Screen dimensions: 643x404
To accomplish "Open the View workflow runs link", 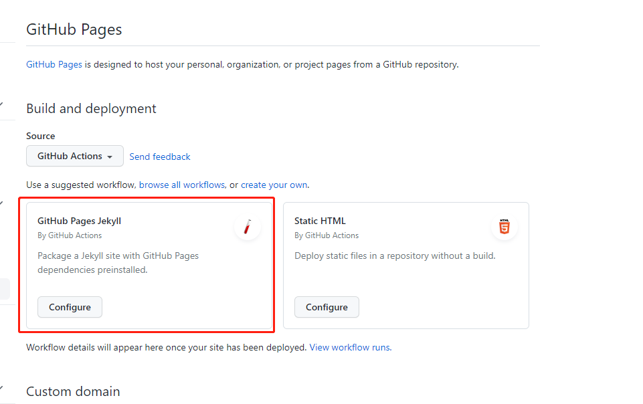I will (349, 347).
